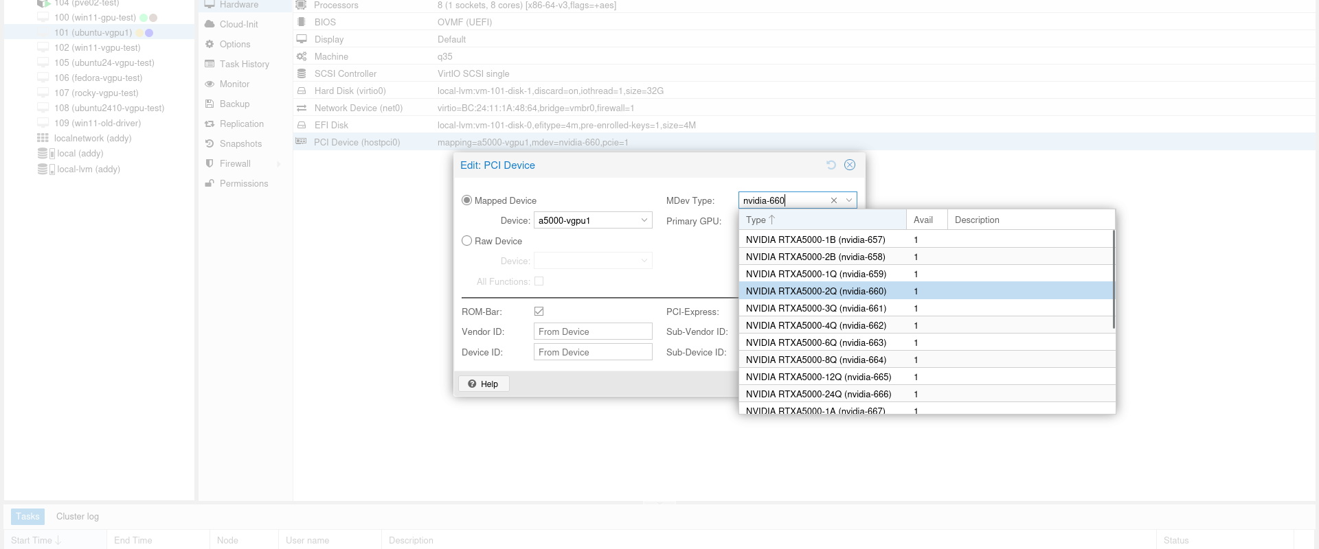The height and width of the screenshot is (549, 1319).
Task: Select the Machine q35 hardware row
Action: [804, 56]
